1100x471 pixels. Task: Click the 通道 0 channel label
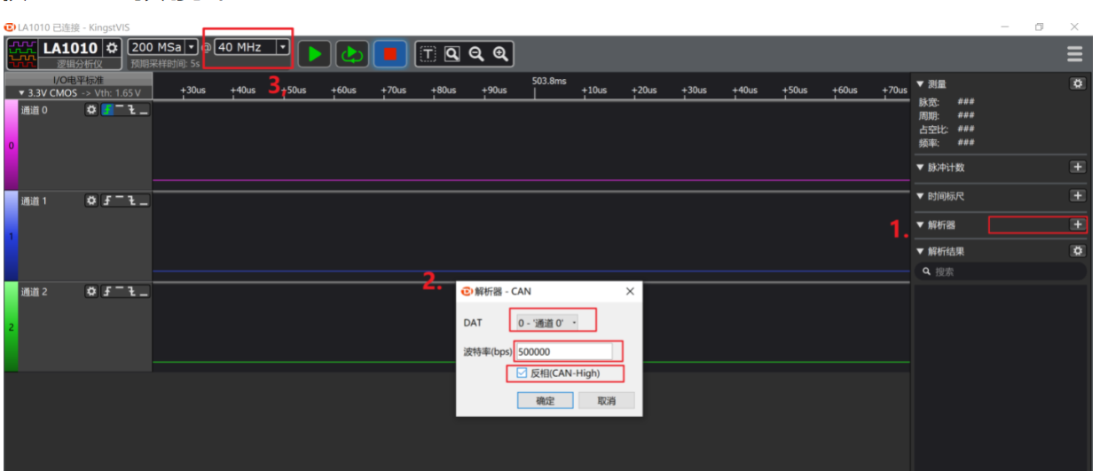point(35,111)
